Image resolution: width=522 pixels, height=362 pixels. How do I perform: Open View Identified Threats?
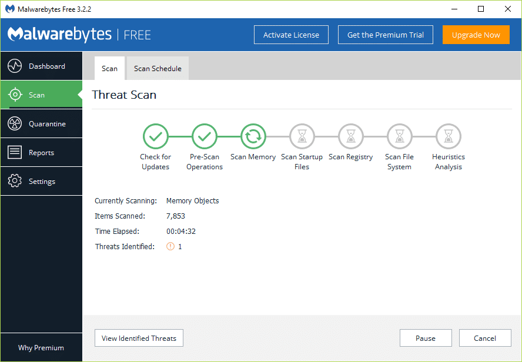(139, 338)
